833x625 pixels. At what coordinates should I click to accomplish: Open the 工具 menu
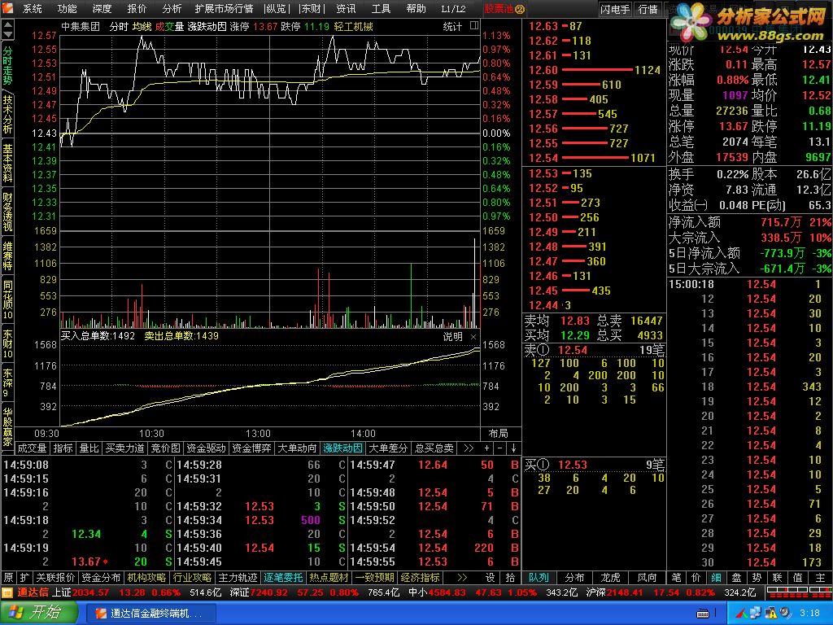coord(381,8)
